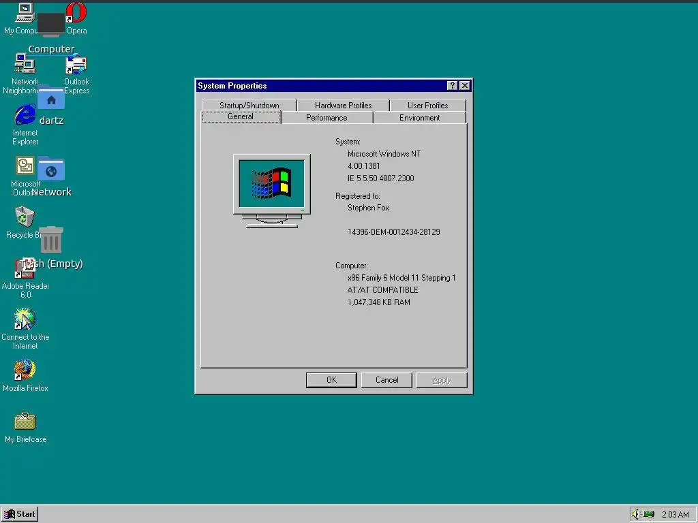698x523 pixels.
Task: Click the network activity tray icon
Action: tap(649, 514)
